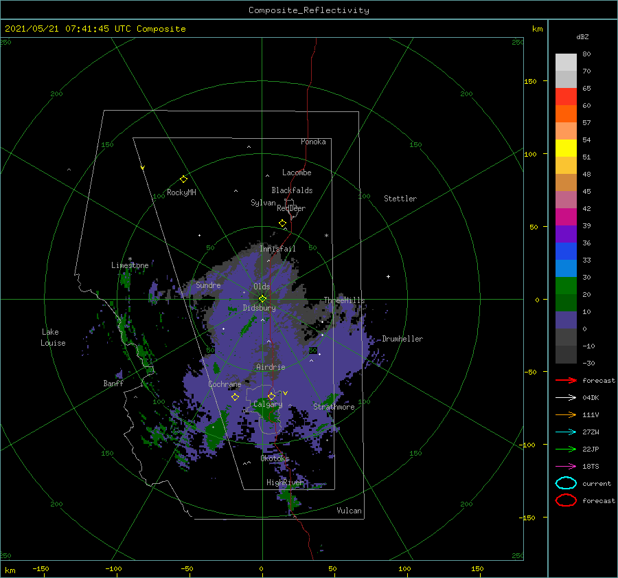Select the Innisfail city label
618x578 pixels.
point(277,249)
